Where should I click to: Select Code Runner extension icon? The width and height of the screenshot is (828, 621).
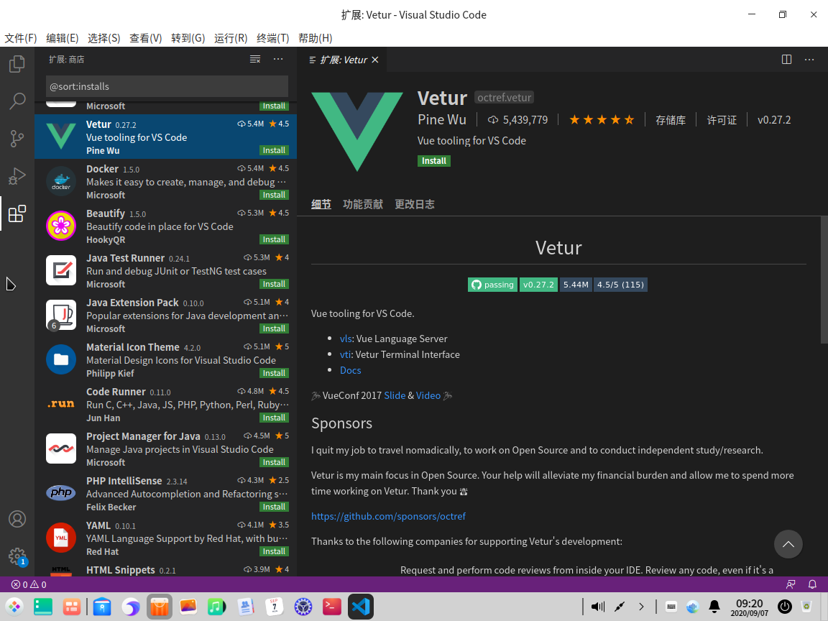[x=60, y=404]
